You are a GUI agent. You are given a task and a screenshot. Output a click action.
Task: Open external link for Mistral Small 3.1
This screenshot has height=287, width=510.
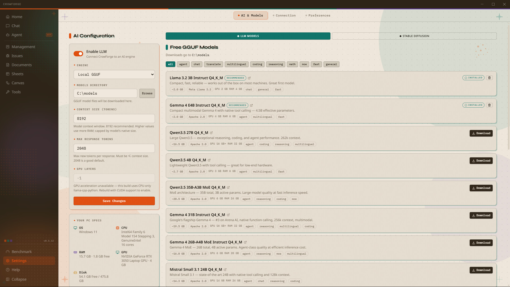coord(225,270)
